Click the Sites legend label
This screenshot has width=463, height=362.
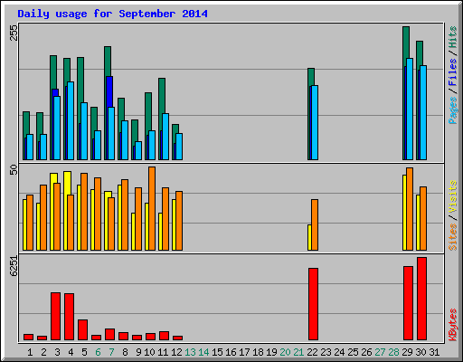(453, 237)
